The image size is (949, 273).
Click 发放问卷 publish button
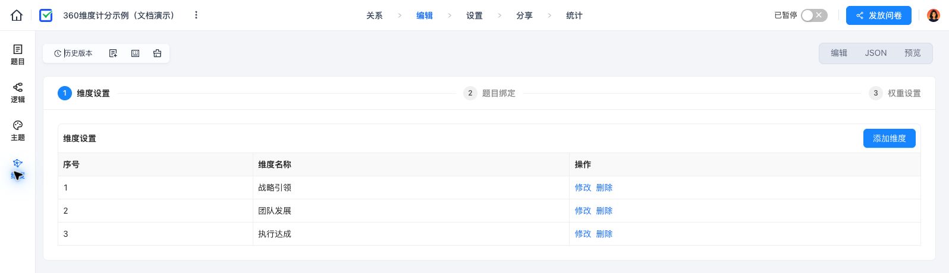coord(878,15)
